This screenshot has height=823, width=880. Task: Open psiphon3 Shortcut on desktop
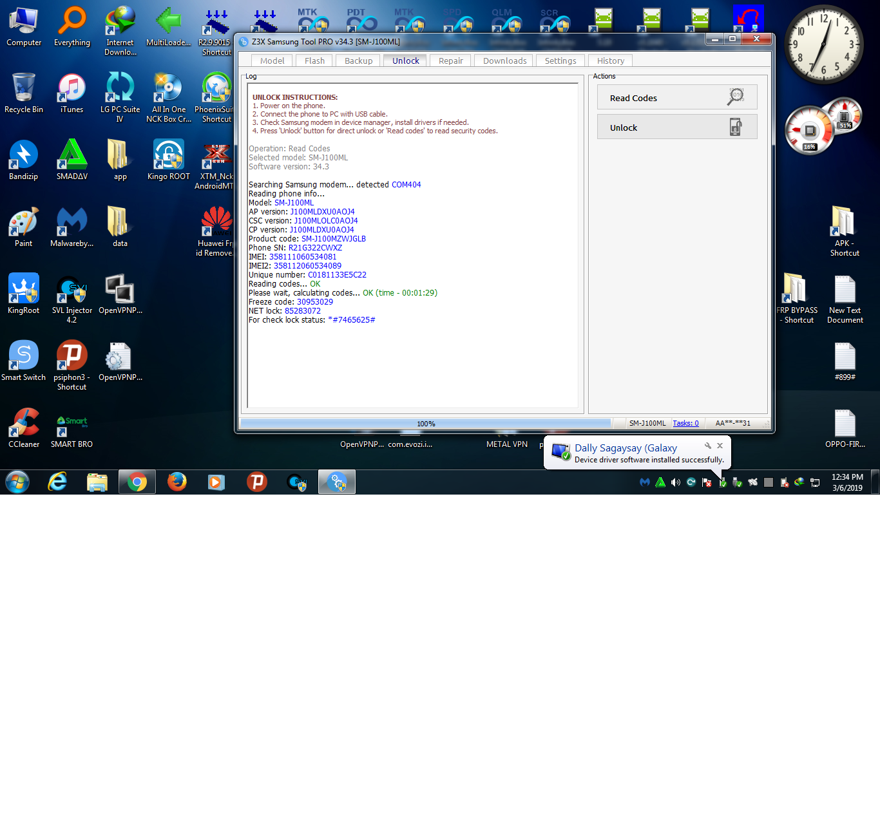point(72,366)
